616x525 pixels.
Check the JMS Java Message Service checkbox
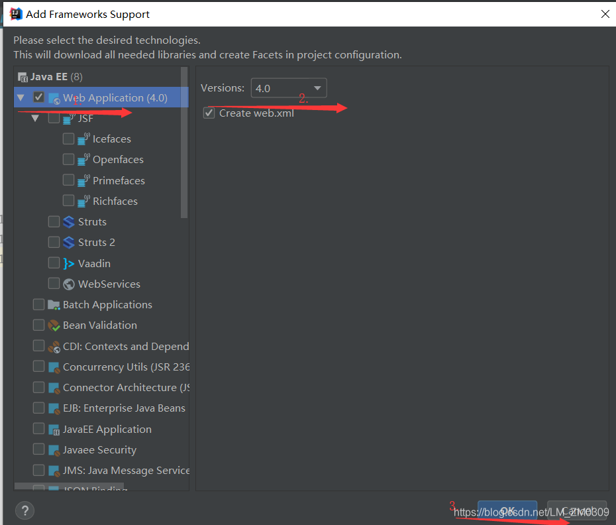(38, 470)
